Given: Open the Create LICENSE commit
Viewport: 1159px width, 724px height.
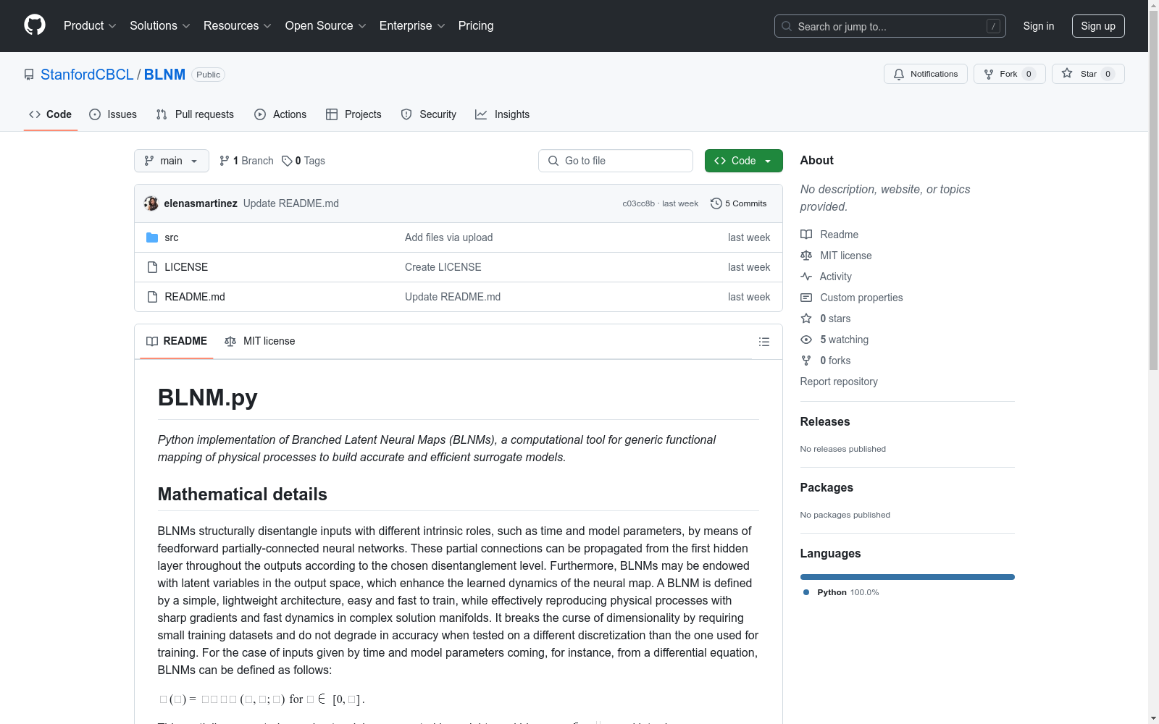Looking at the screenshot, I should (443, 267).
